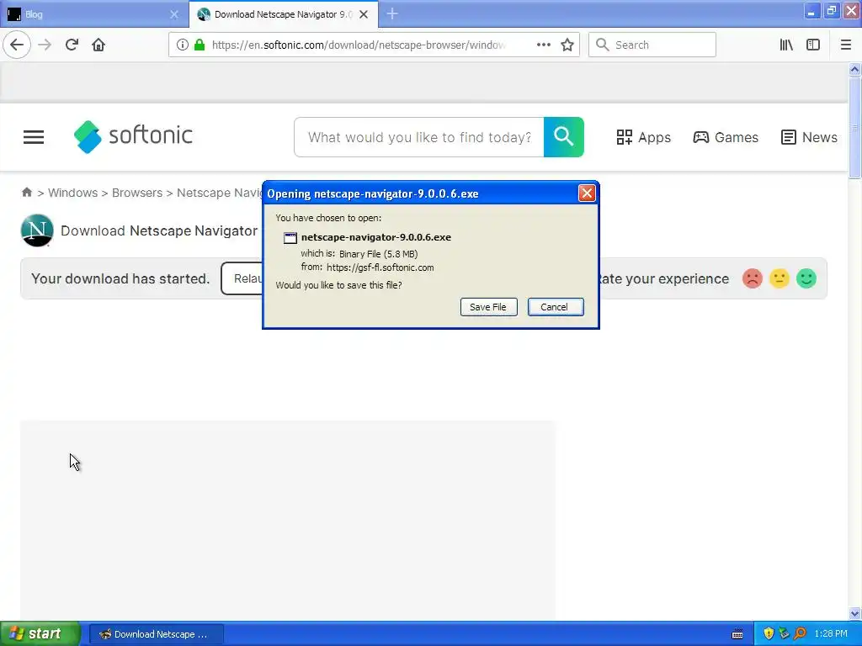Click the magnifier tray icon

[x=800, y=634]
